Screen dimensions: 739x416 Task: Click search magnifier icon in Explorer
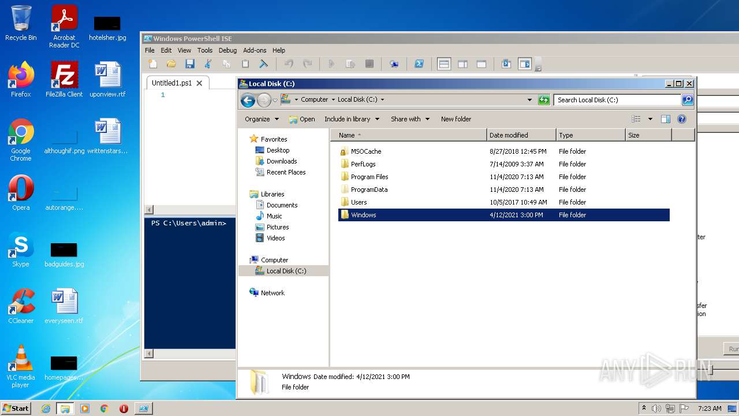point(687,100)
